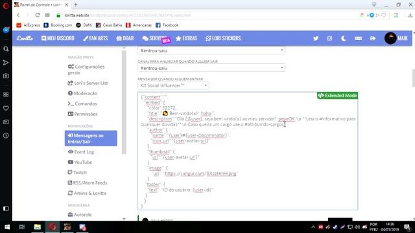Expand the channel dropdown for someone leaving

(x=211, y=68)
